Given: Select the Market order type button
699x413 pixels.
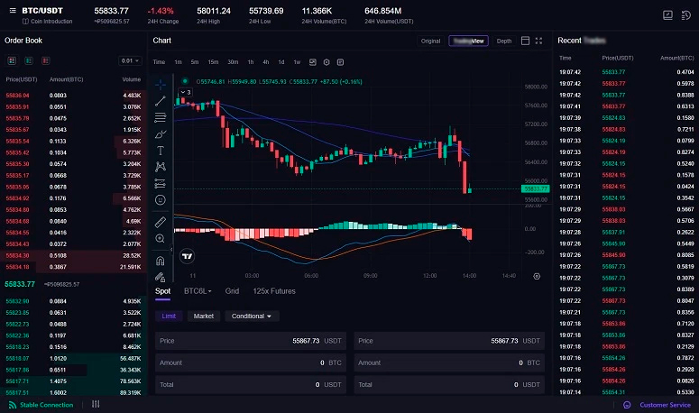Looking at the screenshot, I should pyautogui.click(x=204, y=317).
